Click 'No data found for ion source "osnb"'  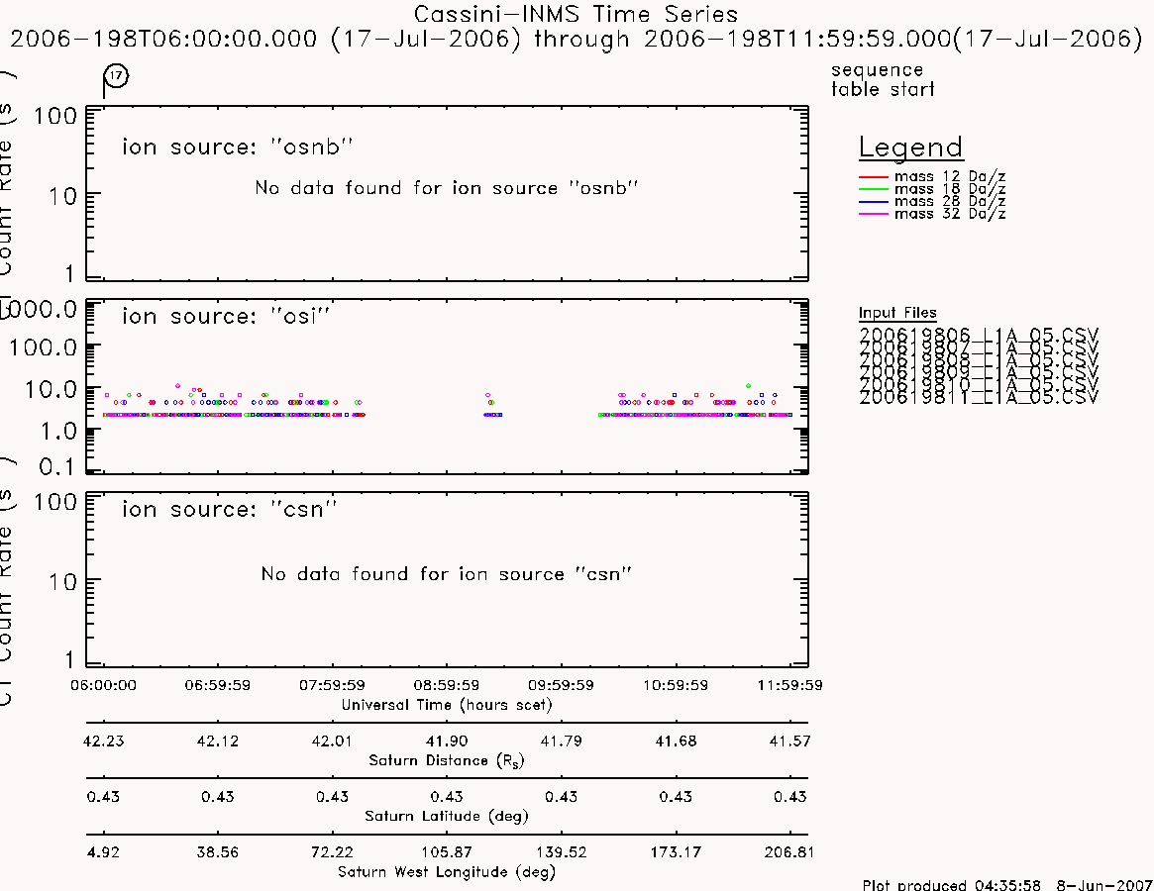(446, 188)
